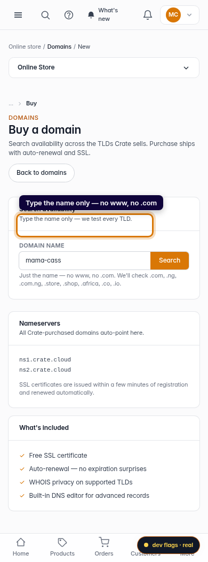The image size is (208, 562).
Task: Go to Online store breadcrumb
Action: click(25, 47)
